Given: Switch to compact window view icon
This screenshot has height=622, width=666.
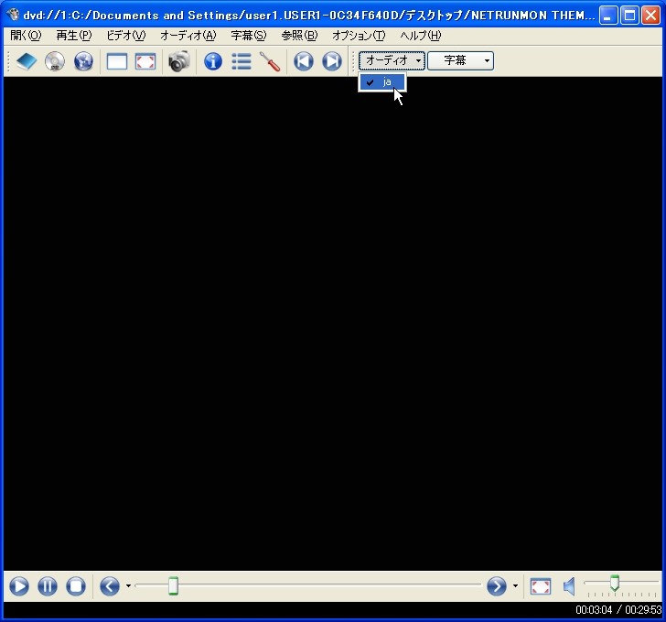Looking at the screenshot, I should pyautogui.click(x=117, y=61).
